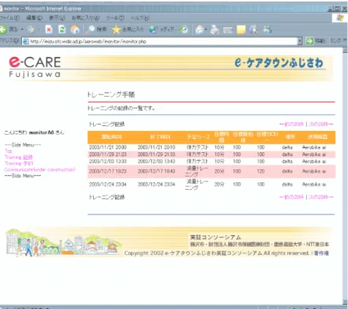Click end time cell 2003/11/21 20:10
348x309 pixels.
[x=156, y=147]
